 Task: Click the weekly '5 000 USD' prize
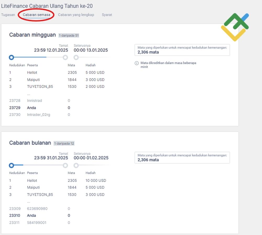(x=95, y=72)
